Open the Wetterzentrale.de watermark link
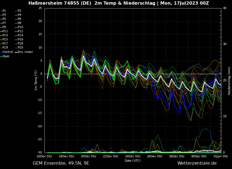Screen dimensions: 232x169 197,163
